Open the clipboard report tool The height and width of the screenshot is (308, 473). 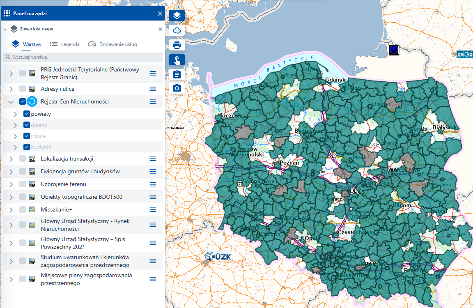(177, 74)
